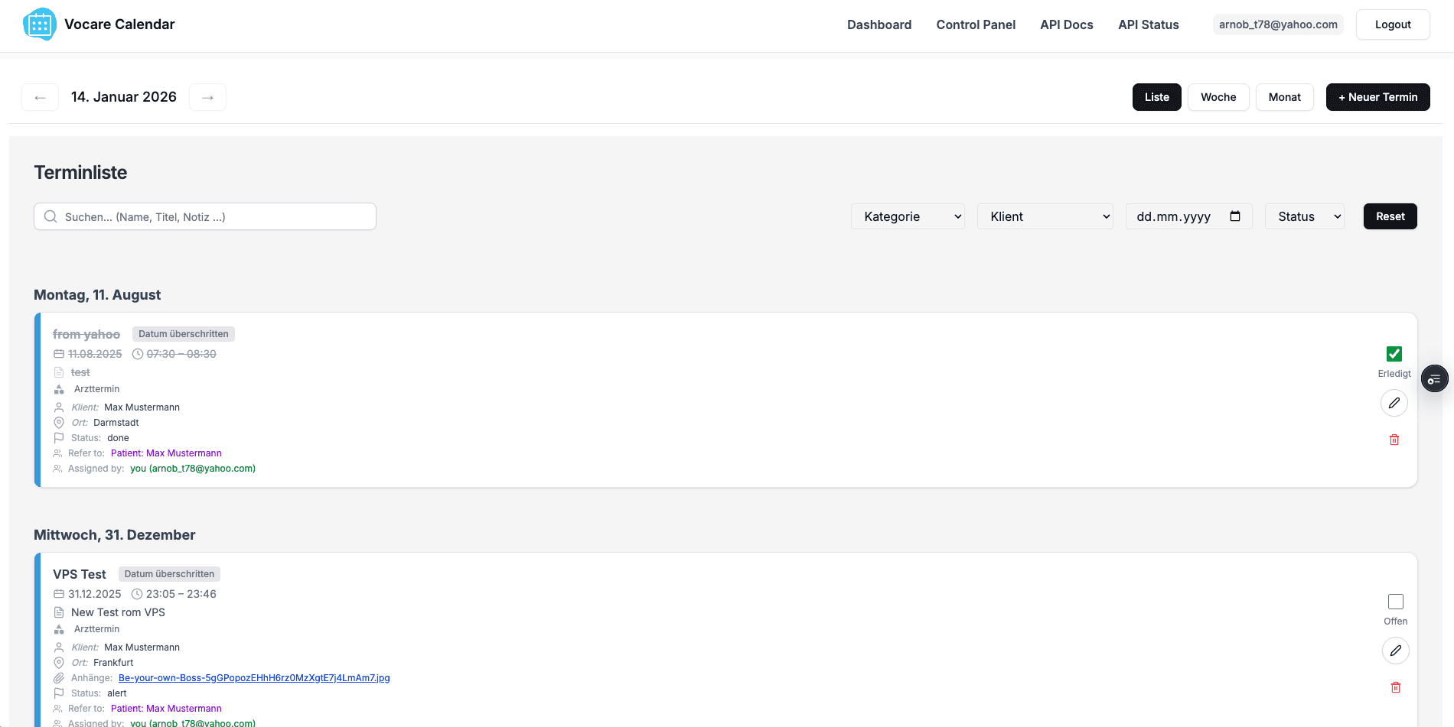
Task: Open the Be-your-own-Boss attachment link
Action: (253, 677)
